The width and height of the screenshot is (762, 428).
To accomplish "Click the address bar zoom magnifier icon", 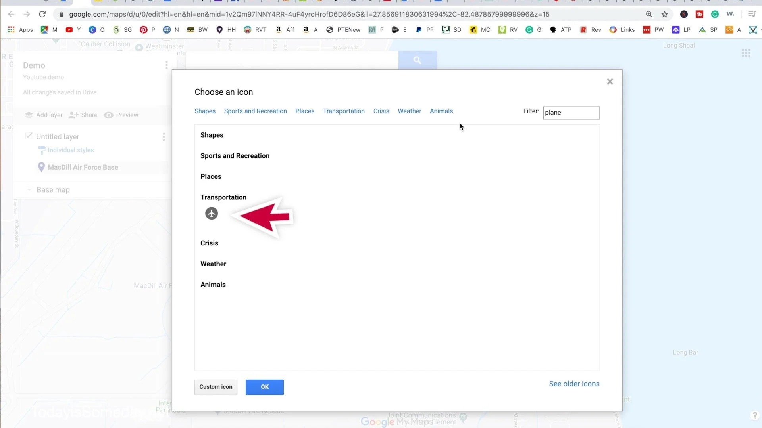I will tap(649, 14).
